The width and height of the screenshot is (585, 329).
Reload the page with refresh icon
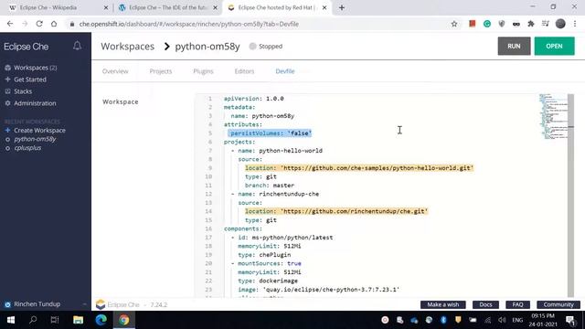pos(39,24)
